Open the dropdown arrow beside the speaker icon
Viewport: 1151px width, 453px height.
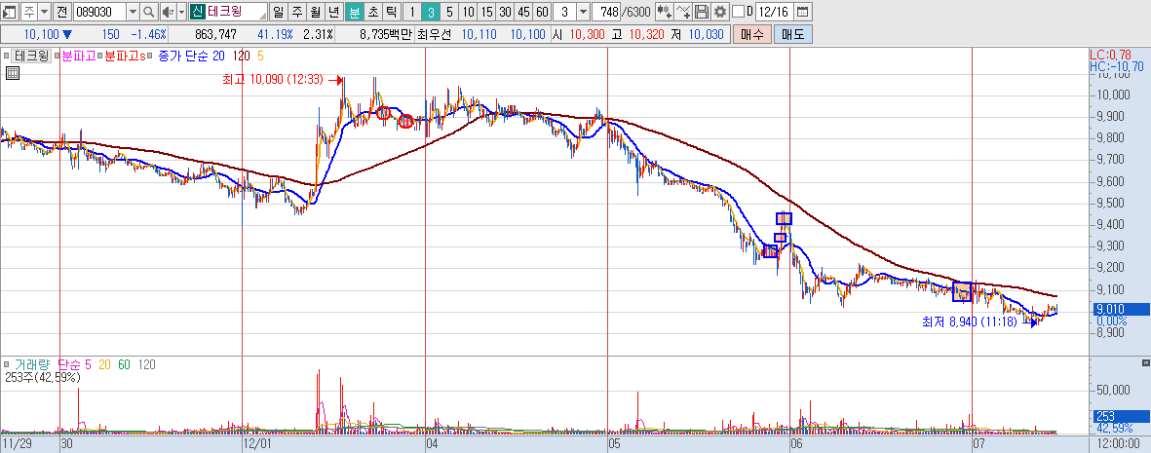(181, 12)
